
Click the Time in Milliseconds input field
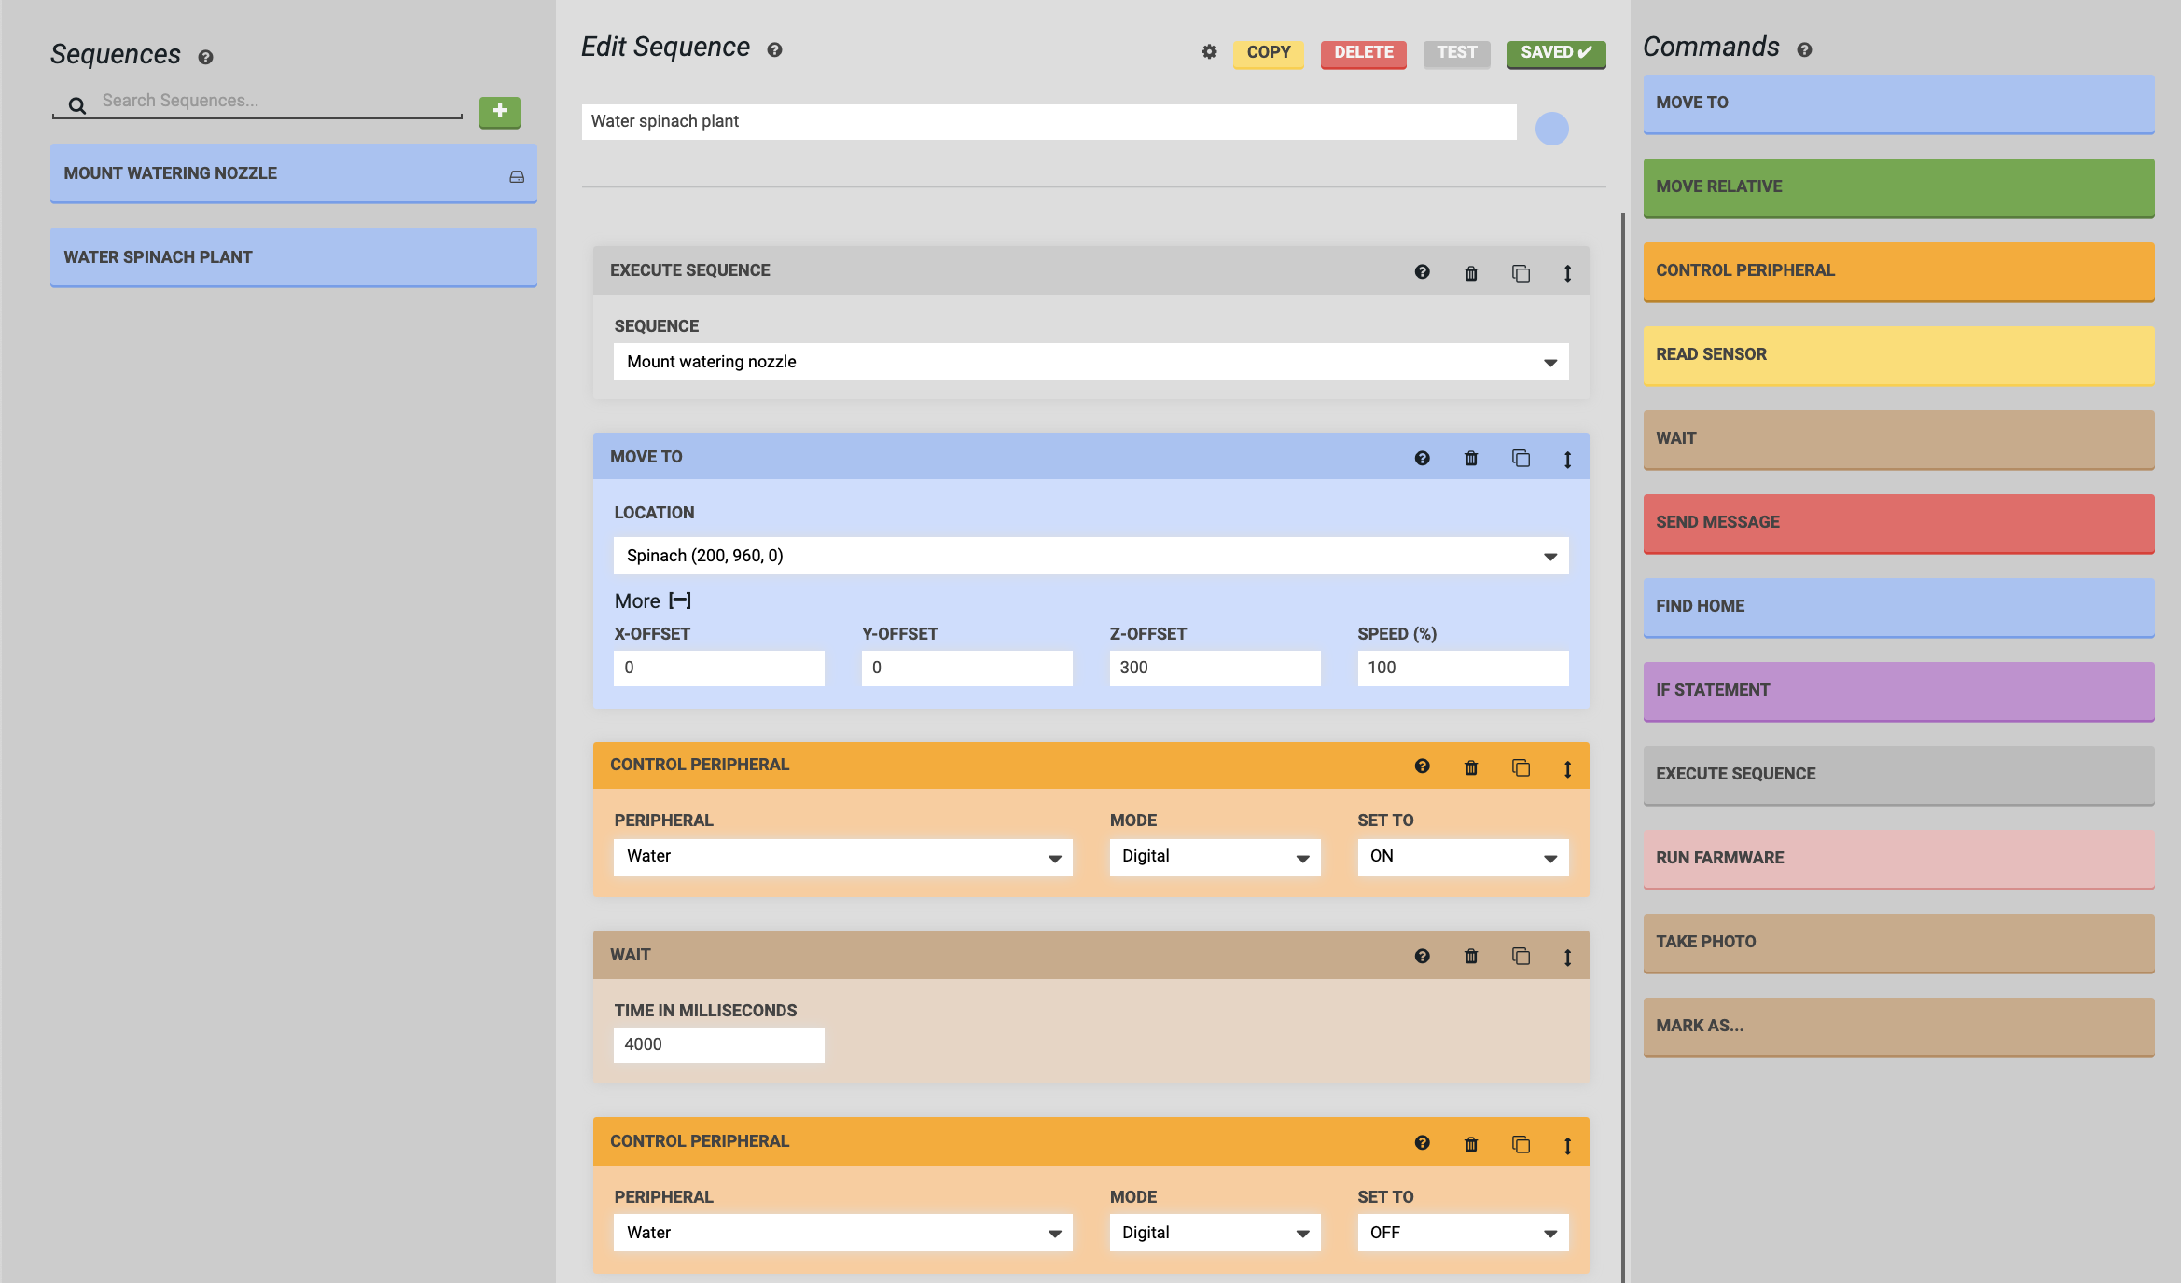718,1044
